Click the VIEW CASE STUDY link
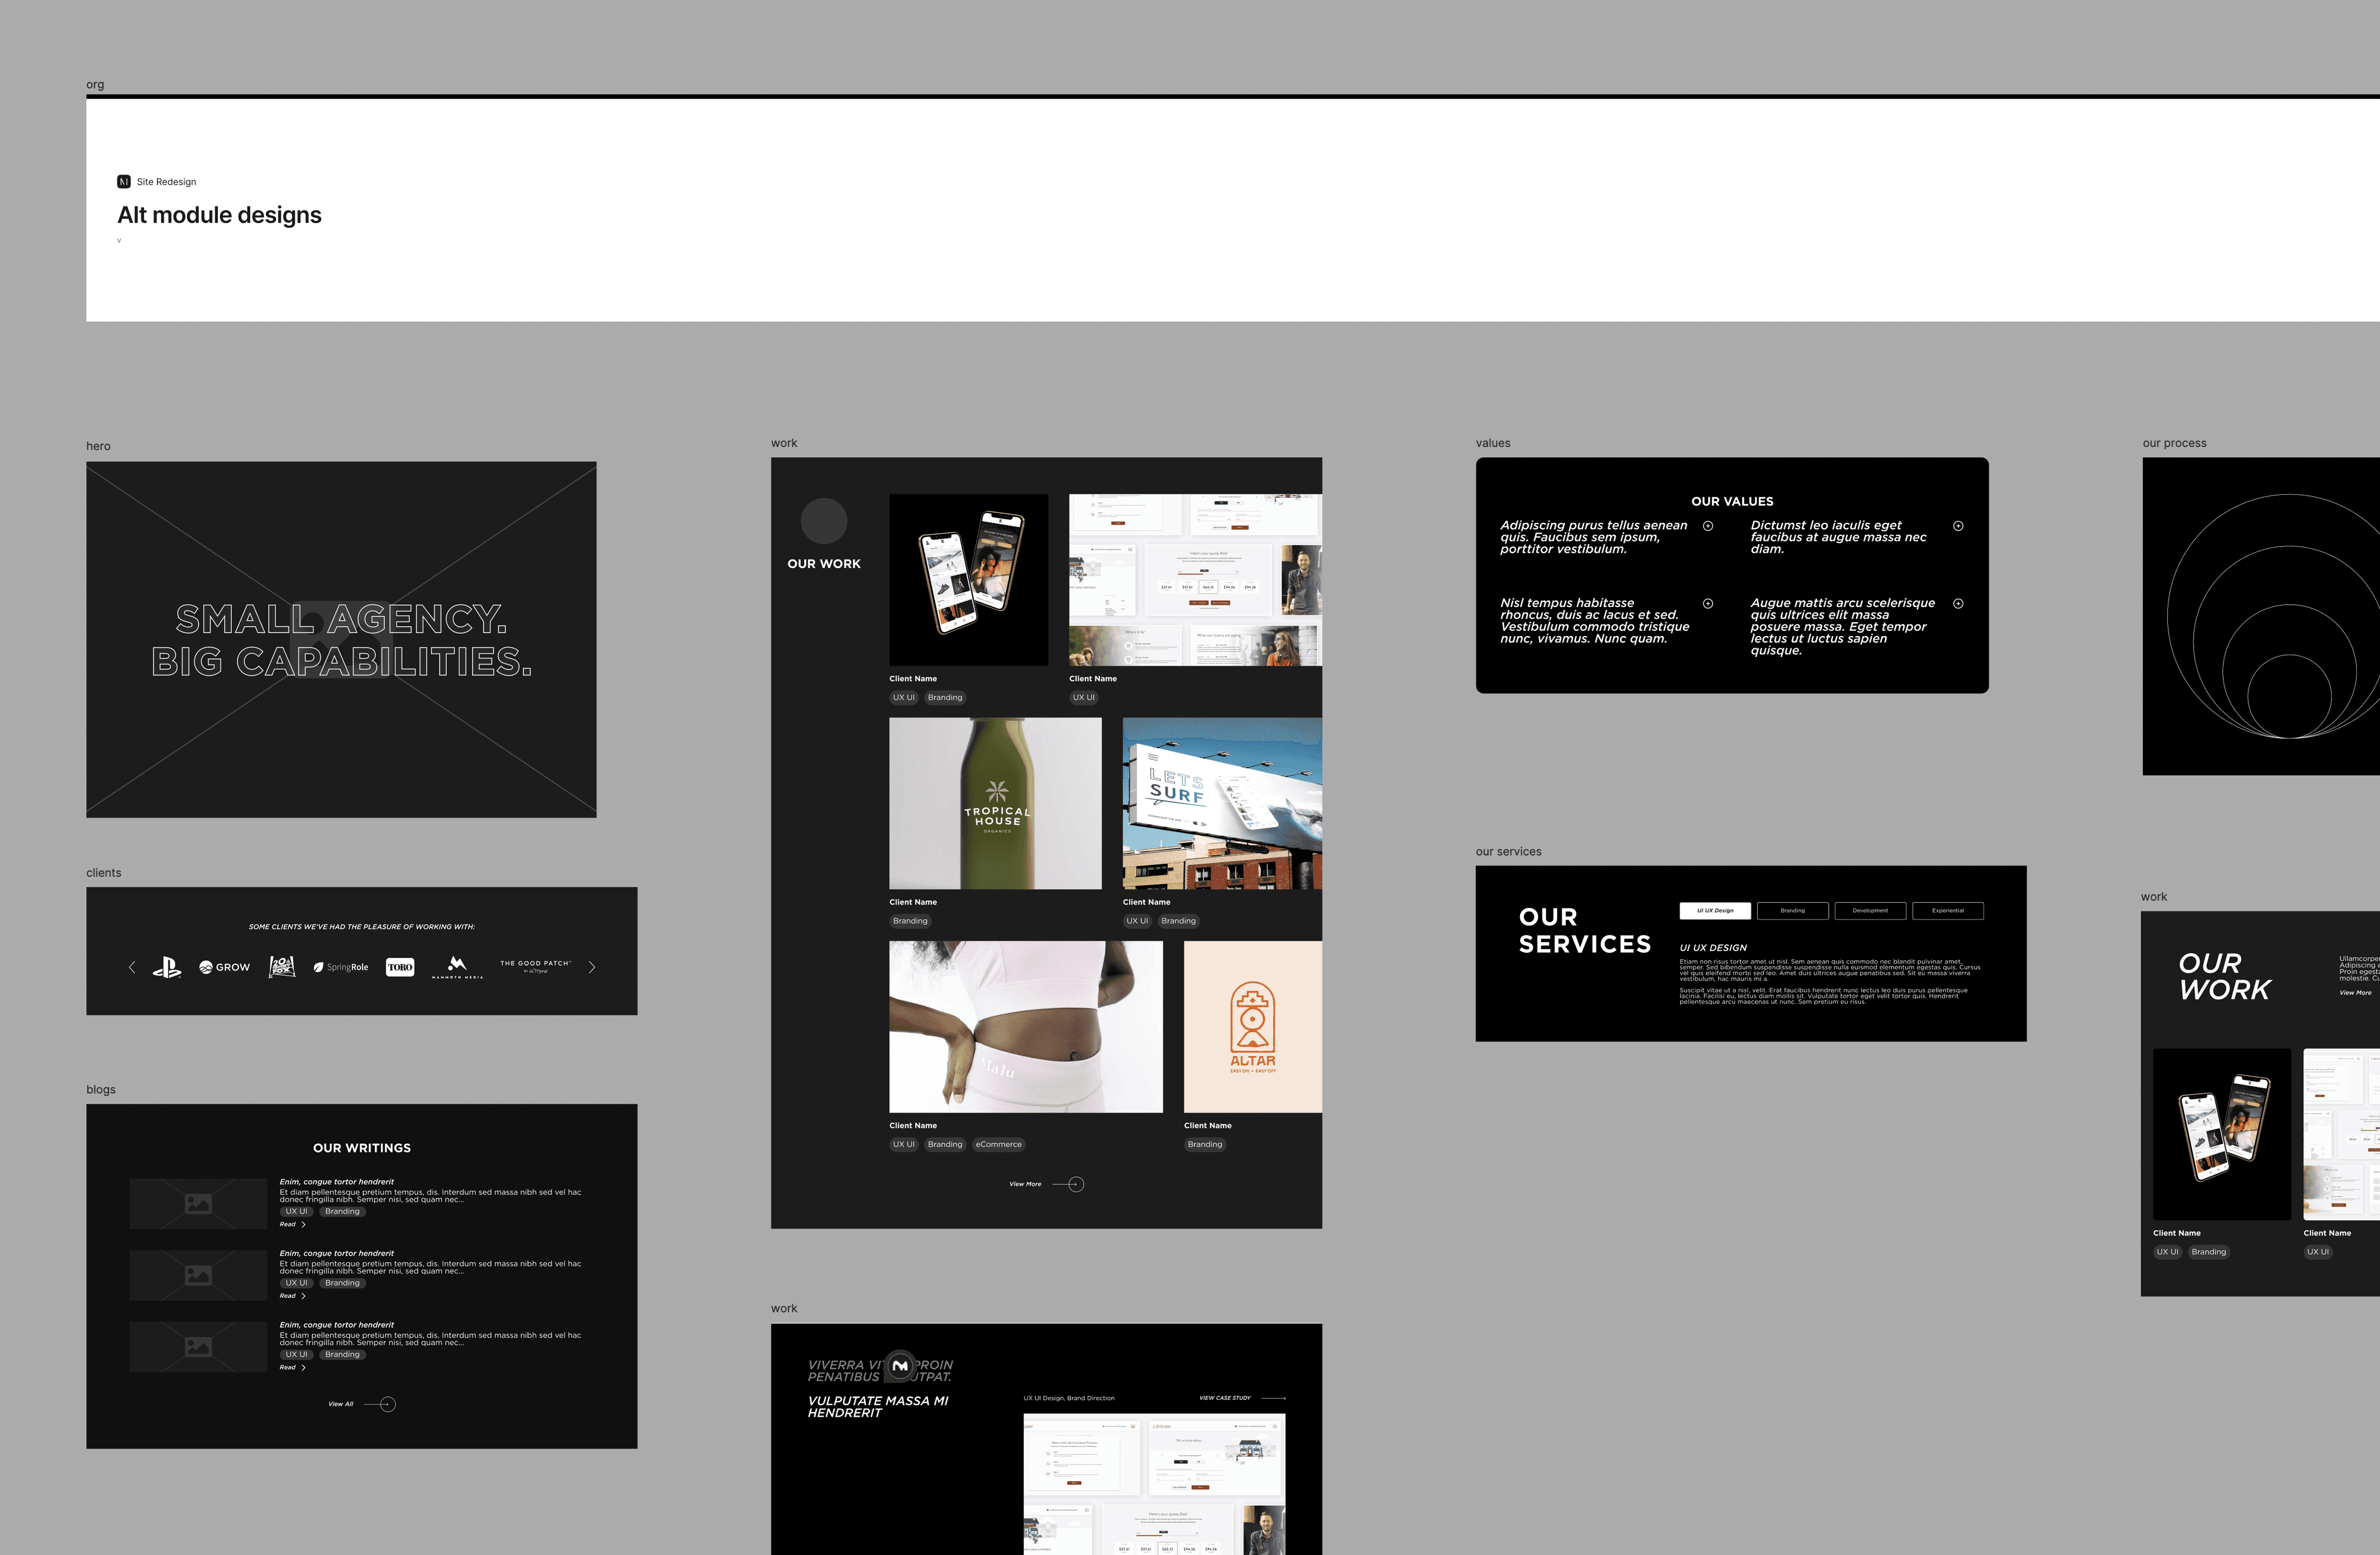 [x=1225, y=1398]
